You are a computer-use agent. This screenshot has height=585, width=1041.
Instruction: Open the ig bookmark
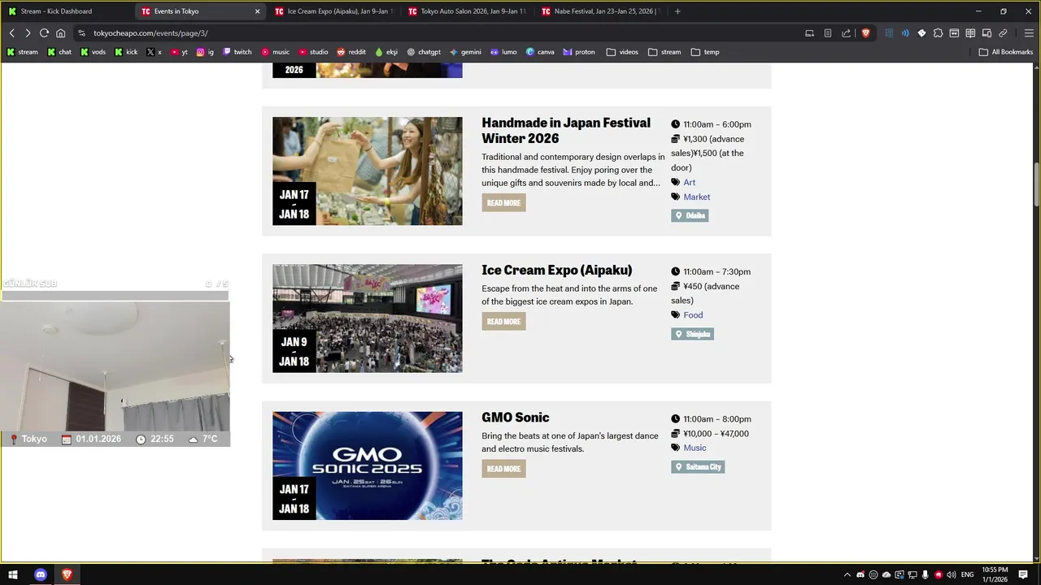coord(205,52)
